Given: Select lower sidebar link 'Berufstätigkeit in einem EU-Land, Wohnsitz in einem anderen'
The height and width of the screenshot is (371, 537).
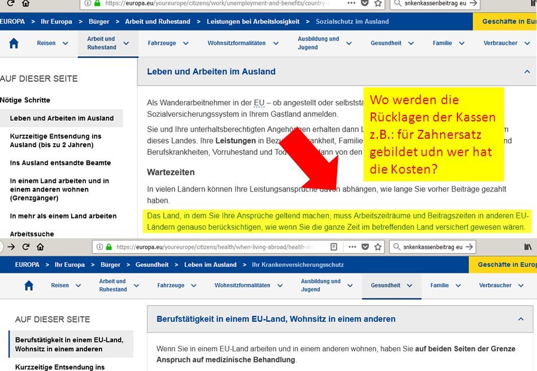Looking at the screenshot, I should pyautogui.click(x=71, y=344).
